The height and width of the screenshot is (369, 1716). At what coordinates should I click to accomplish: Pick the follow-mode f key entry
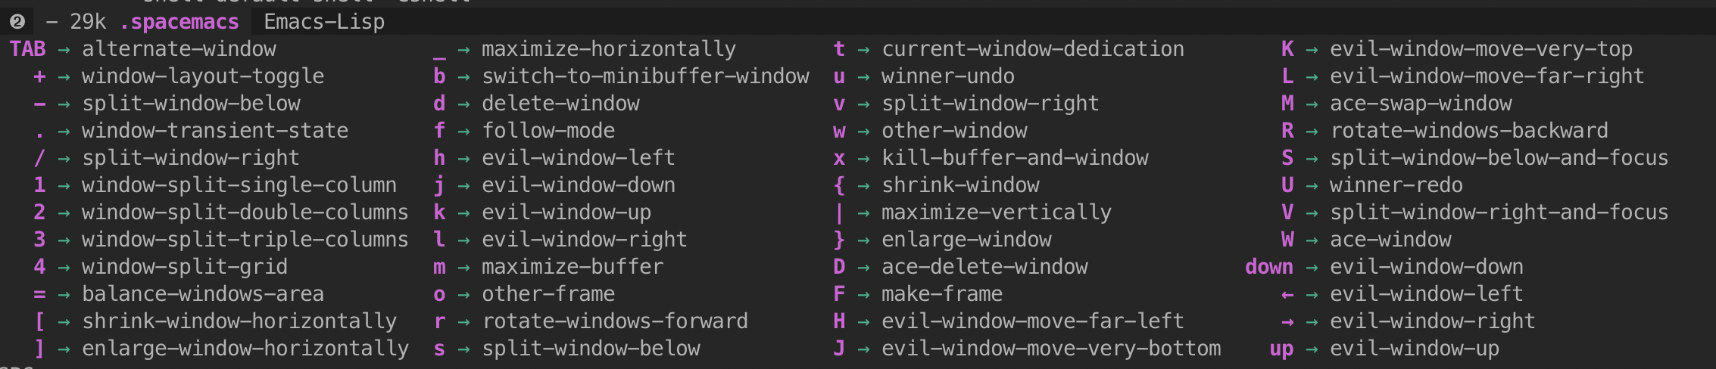(524, 131)
